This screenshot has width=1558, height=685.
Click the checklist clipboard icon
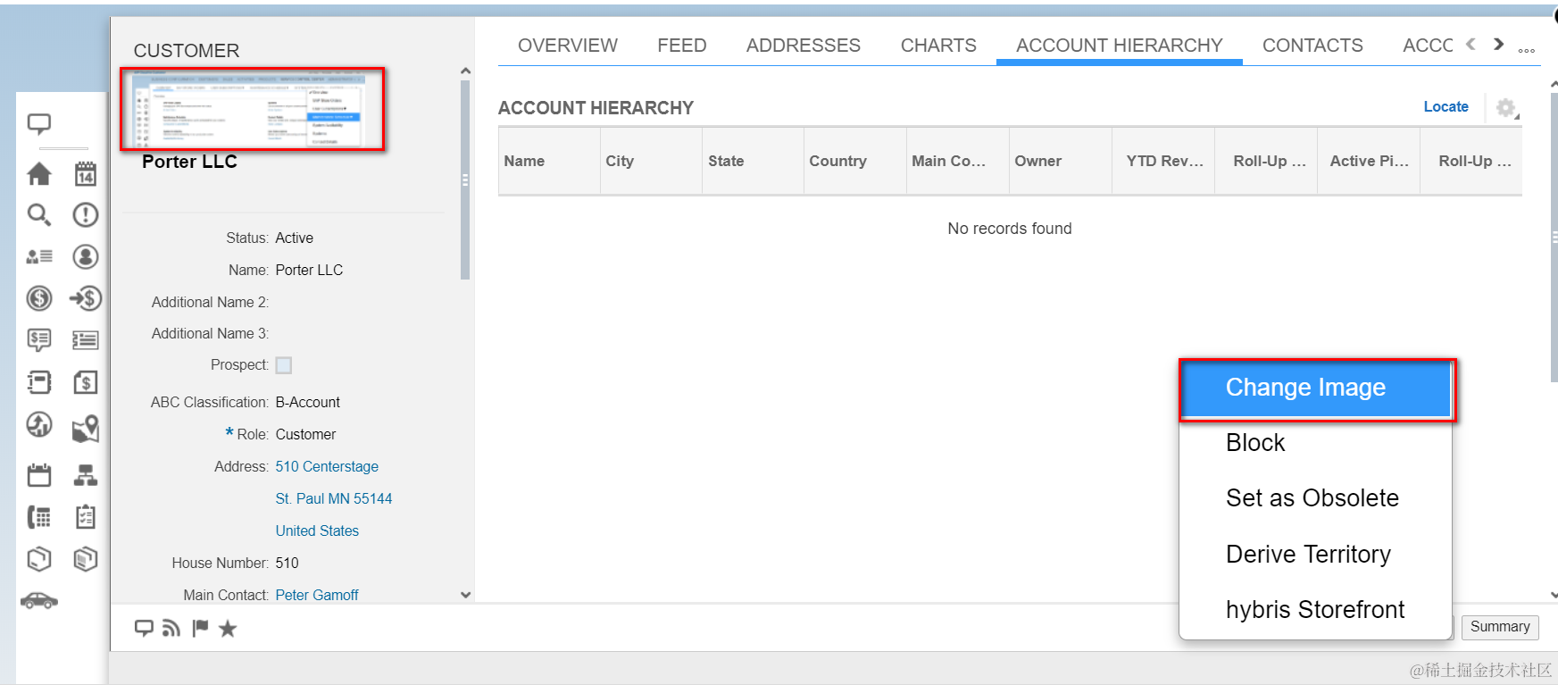pyautogui.click(x=86, y=516)
